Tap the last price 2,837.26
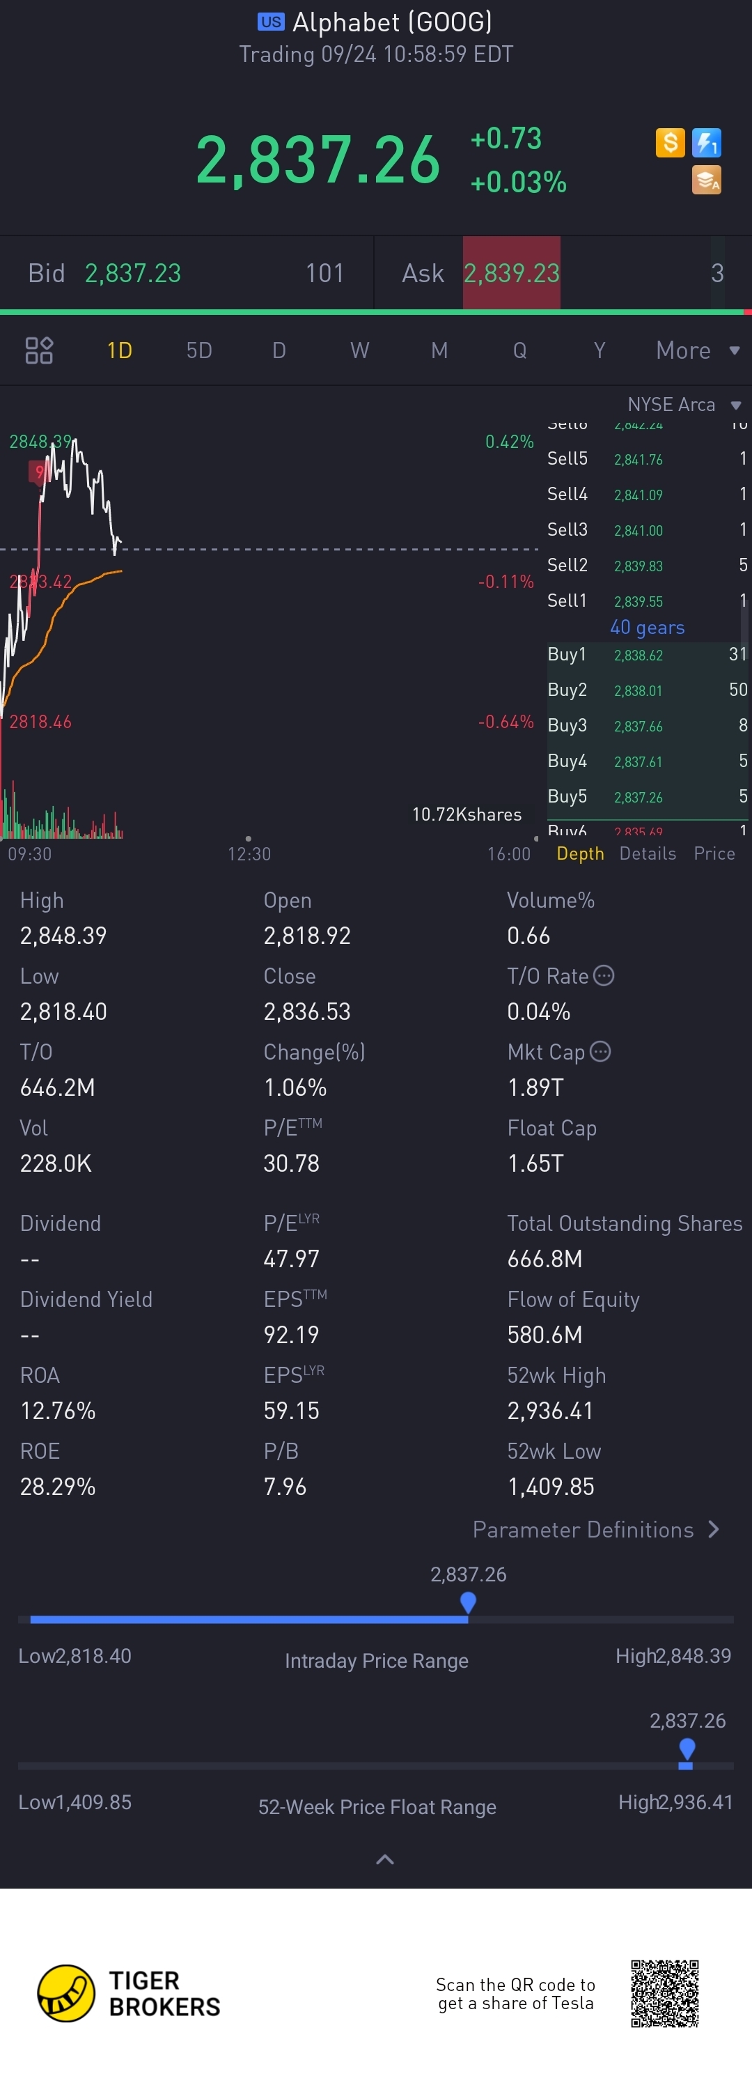This screenshot has width=752, height=2099. click(318, 160)
